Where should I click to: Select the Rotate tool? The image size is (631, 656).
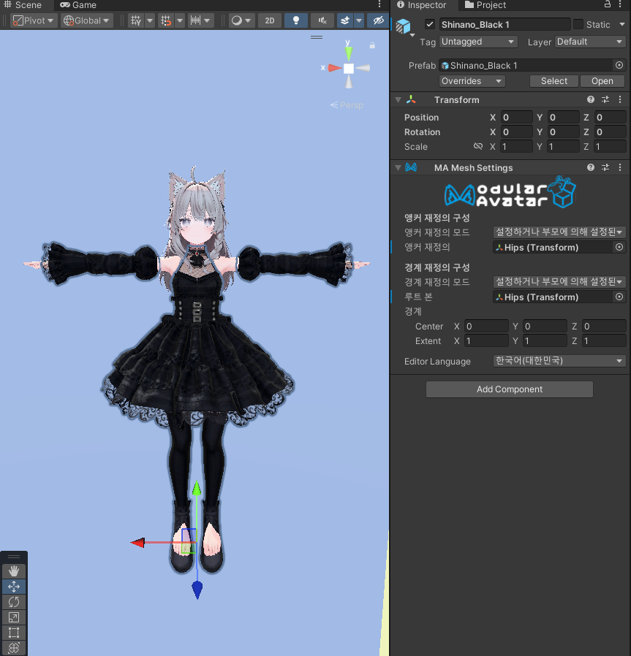pyautogui.click(x=14, y=602)
